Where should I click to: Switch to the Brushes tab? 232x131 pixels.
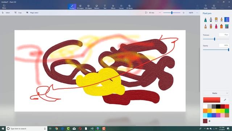pyautogui.click(x=72, y=7)
